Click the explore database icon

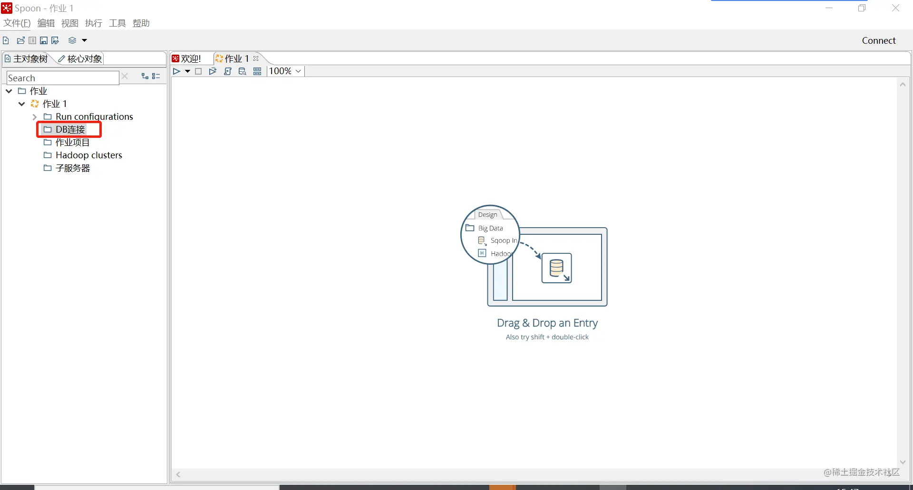[243, 71]
